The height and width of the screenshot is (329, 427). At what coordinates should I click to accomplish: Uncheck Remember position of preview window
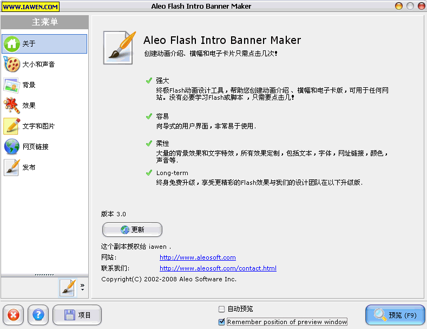(x=221, y=322)
